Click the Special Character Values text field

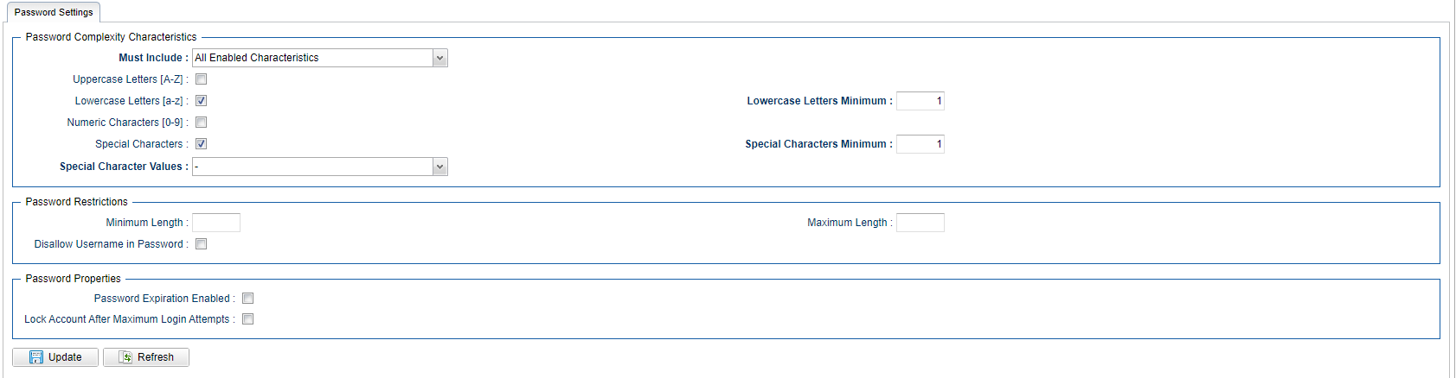coord(312,167)
